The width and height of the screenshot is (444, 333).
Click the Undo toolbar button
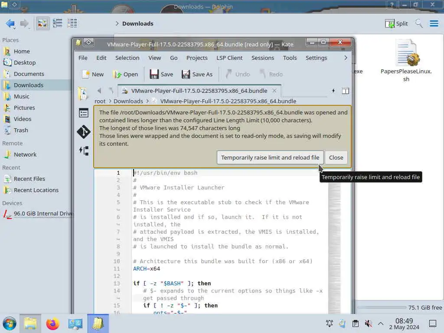coord(238,74)
